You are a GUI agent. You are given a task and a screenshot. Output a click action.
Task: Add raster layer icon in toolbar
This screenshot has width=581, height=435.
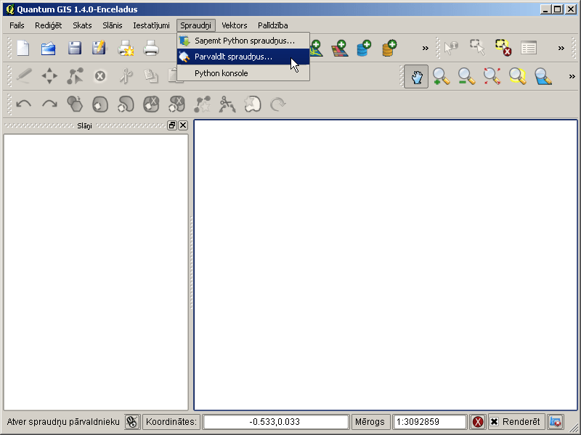pos(340,48)
